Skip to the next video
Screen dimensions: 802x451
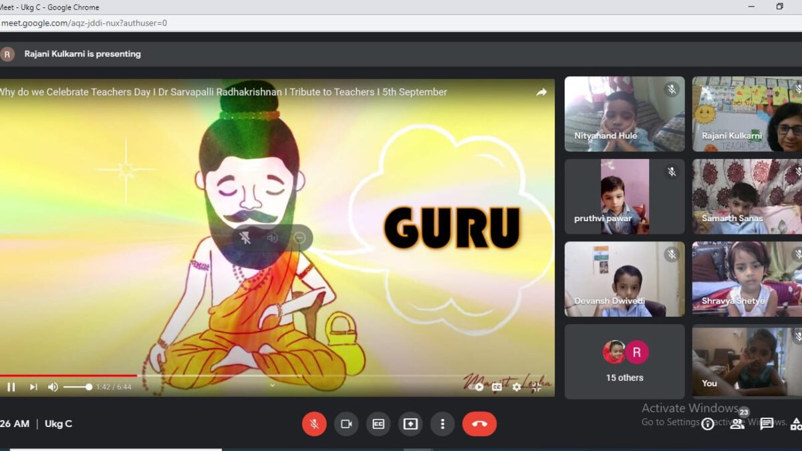(33, 387)
